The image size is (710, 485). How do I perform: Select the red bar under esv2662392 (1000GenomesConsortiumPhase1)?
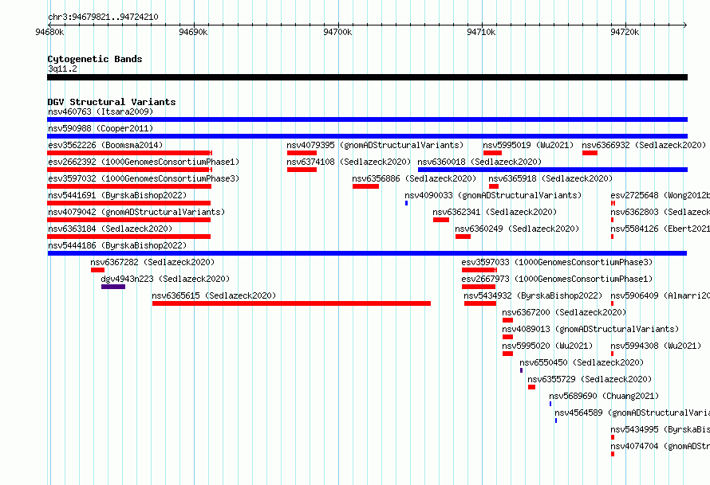coord(129,170)
